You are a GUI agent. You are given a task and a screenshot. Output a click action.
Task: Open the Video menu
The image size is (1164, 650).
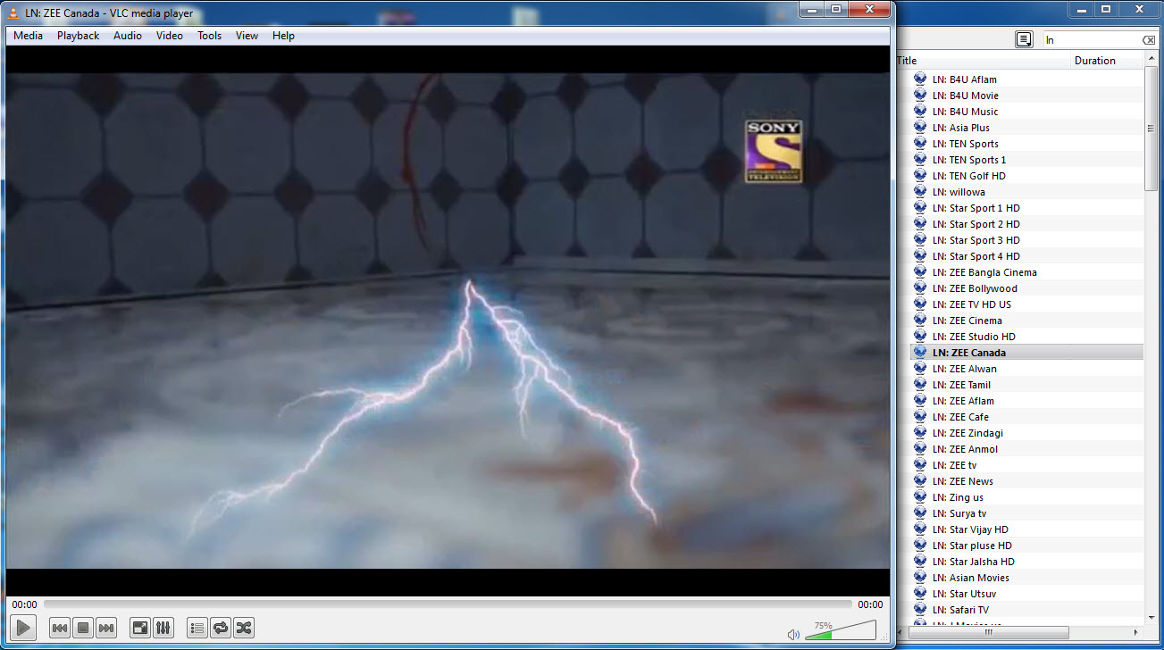coord(170,36)
